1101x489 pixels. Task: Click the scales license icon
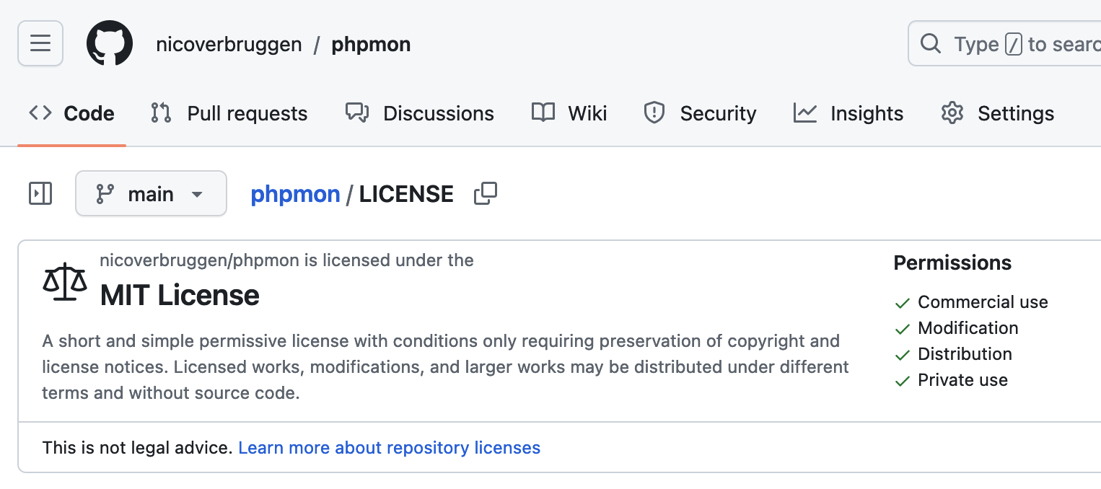click(65, 281)
